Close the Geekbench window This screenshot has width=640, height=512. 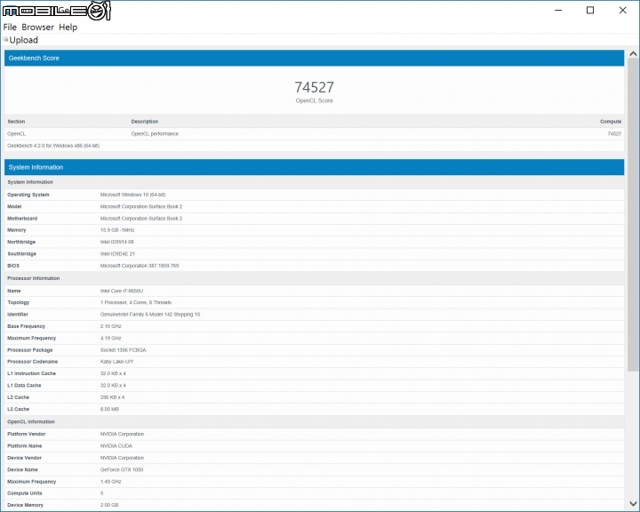pos(622,10)
